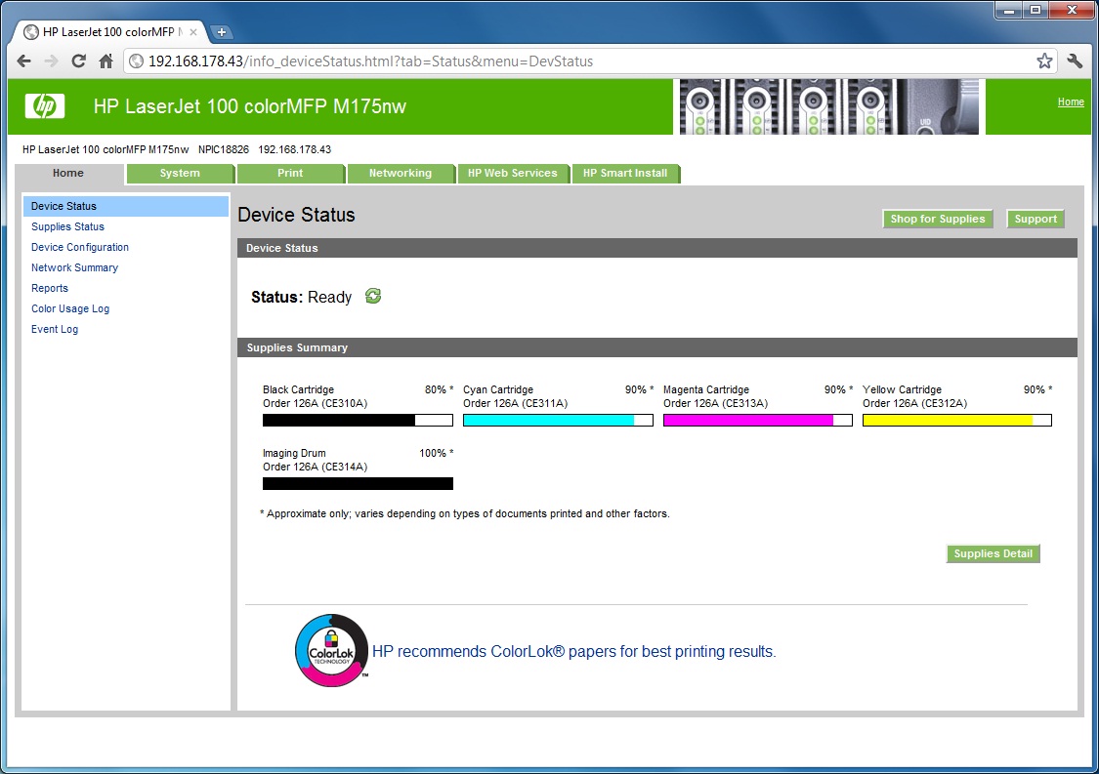Click the Imaging Drum level bar

point(358,484)
